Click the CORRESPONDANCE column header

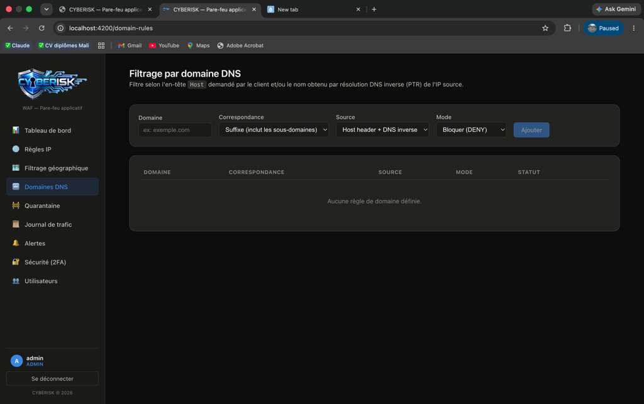point(257,172)
